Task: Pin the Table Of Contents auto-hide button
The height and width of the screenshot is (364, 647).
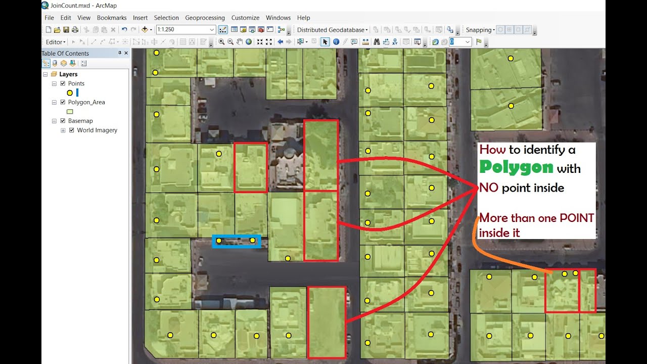Action: [x=120, y=53]
